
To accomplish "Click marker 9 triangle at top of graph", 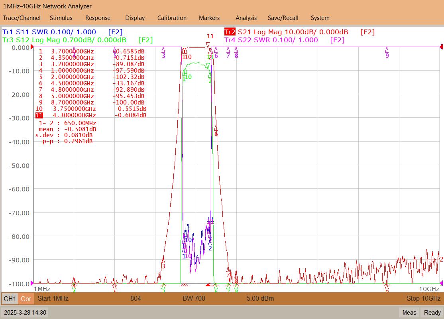I will (387, 50).
